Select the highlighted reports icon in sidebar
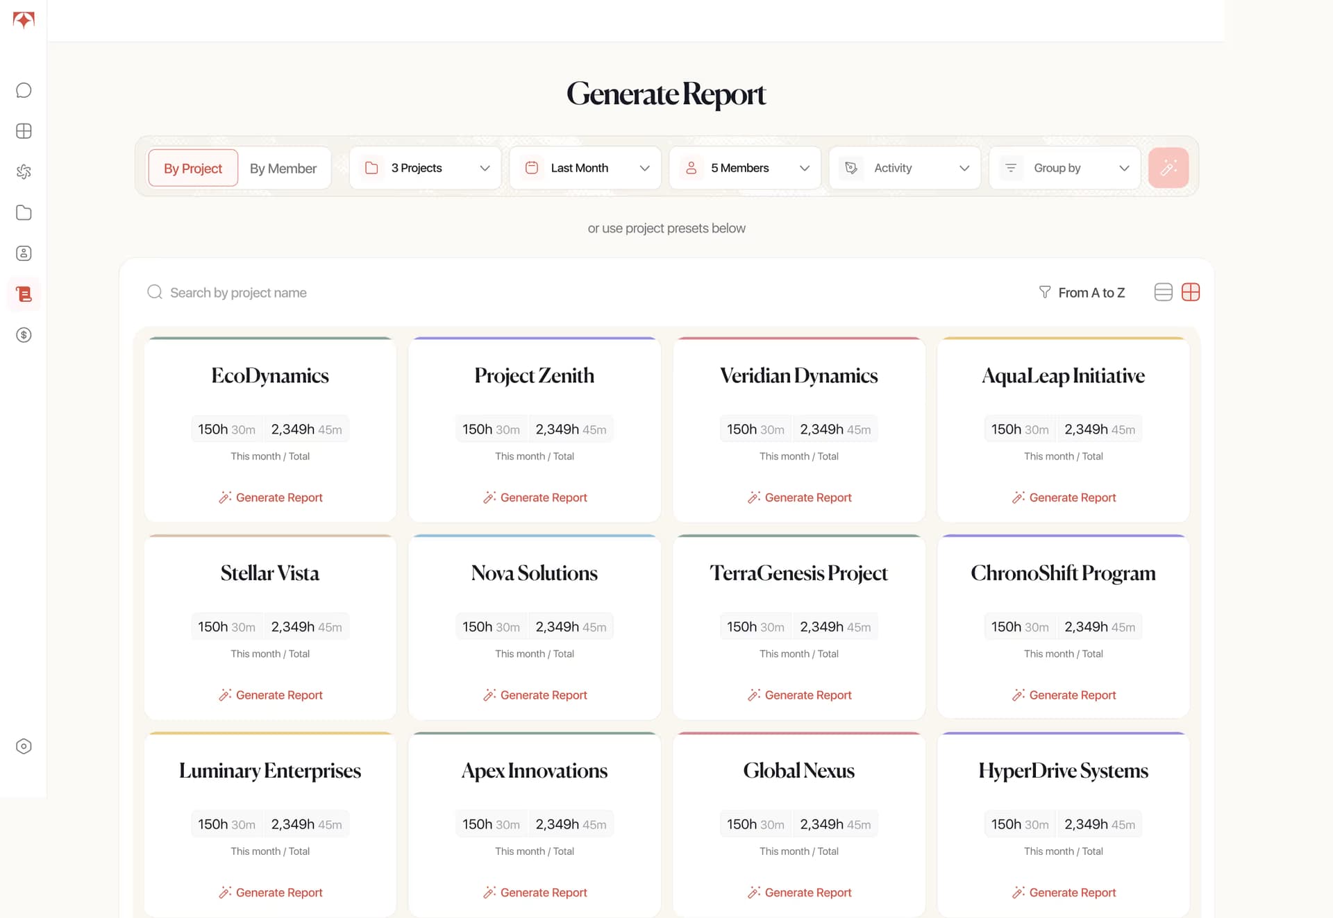The width and height of the screenshot is (1333, 918). (24, 294)
